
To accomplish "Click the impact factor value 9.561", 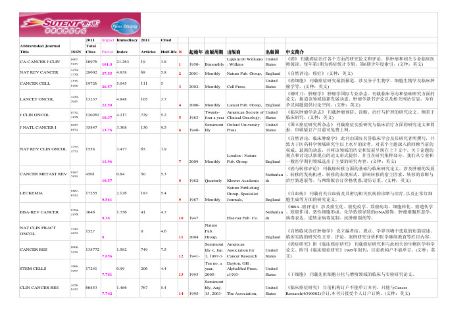I will tap(107, 200).
